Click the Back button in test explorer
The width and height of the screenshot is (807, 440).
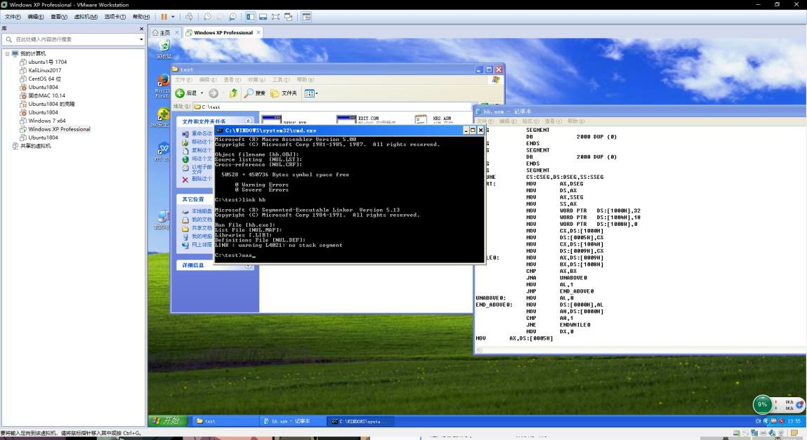[186, 93]
